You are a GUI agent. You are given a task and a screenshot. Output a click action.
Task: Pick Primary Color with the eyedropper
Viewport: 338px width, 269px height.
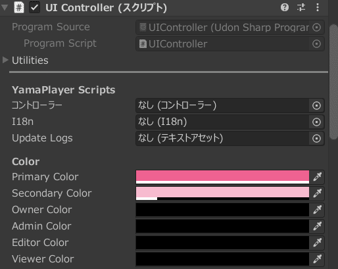point(317,177)
